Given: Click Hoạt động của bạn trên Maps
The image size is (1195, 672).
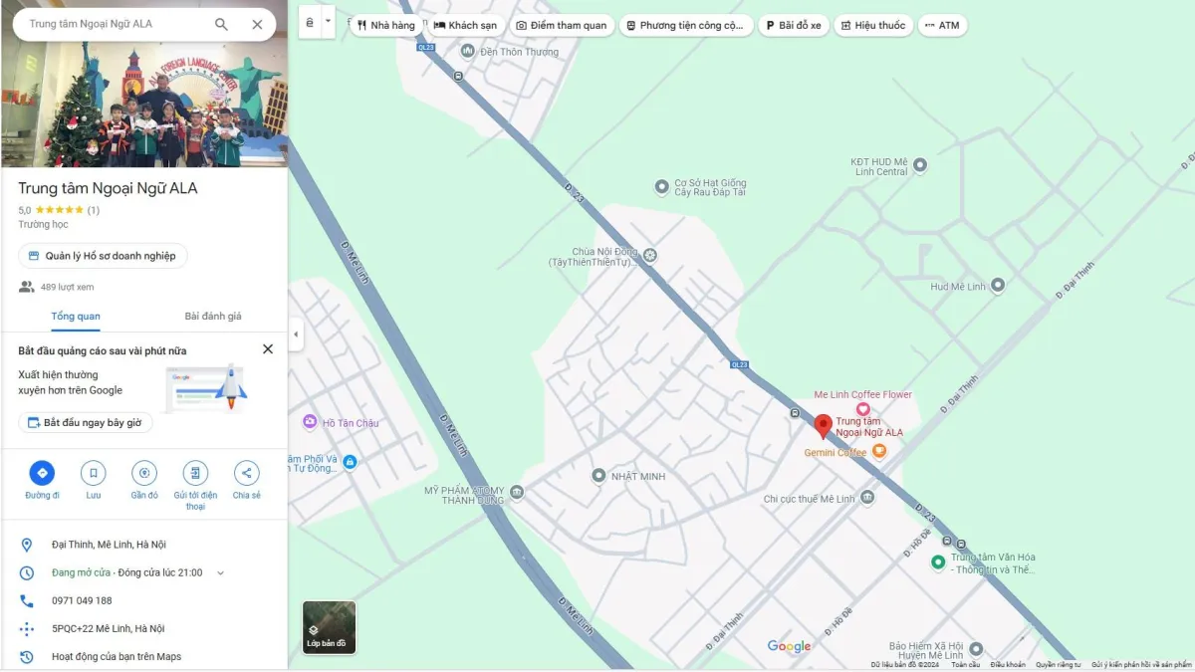Looking at the screenshot, I should (x=117, y=657).
